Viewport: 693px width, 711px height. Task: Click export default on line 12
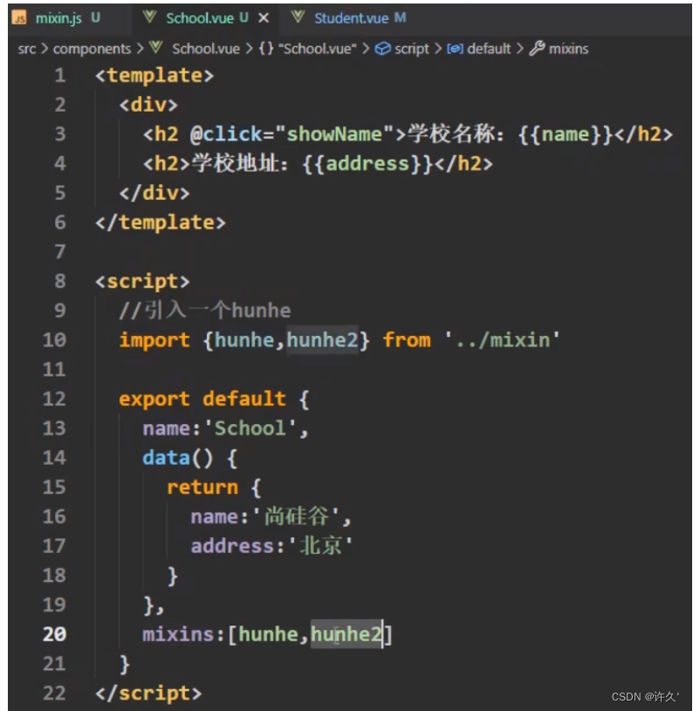[x=202, y=399]
